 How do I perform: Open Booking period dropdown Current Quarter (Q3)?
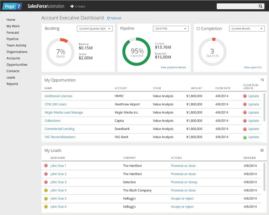click(95, 29)
